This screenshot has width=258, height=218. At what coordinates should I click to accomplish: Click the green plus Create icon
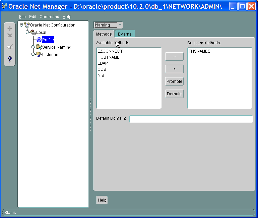tap(10, 28)
